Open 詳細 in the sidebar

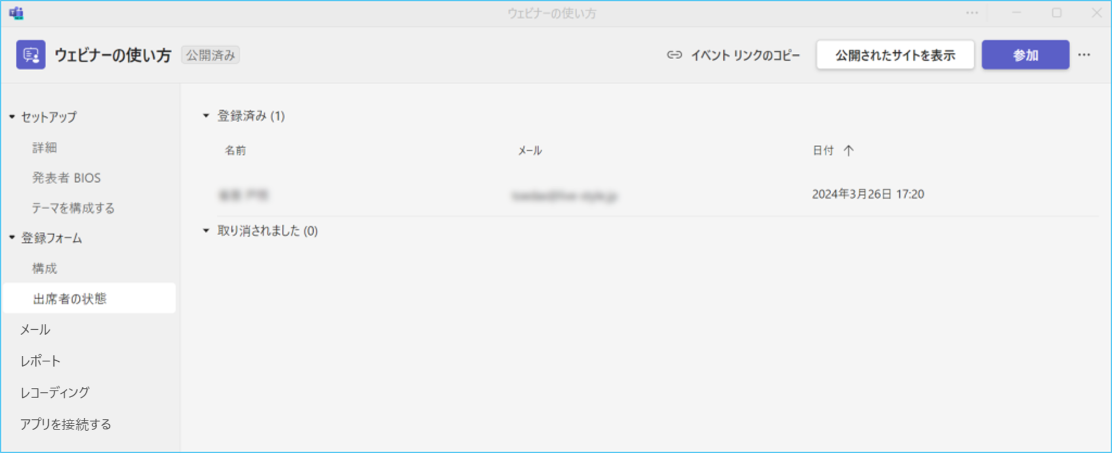coord(45,148)
